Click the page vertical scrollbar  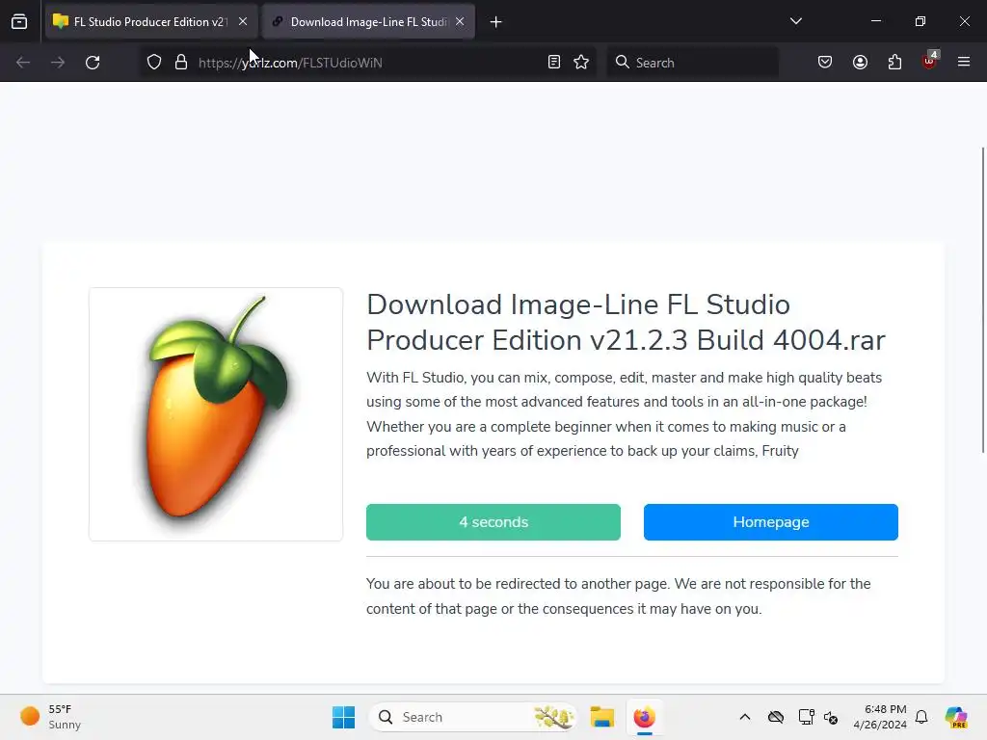click(982, 300)
